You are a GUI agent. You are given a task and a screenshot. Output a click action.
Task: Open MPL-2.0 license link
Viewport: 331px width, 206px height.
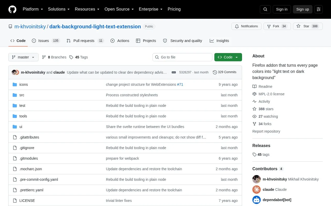[x=268, y=94]
